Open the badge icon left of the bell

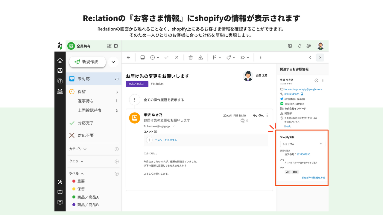[x=290, y=46]
